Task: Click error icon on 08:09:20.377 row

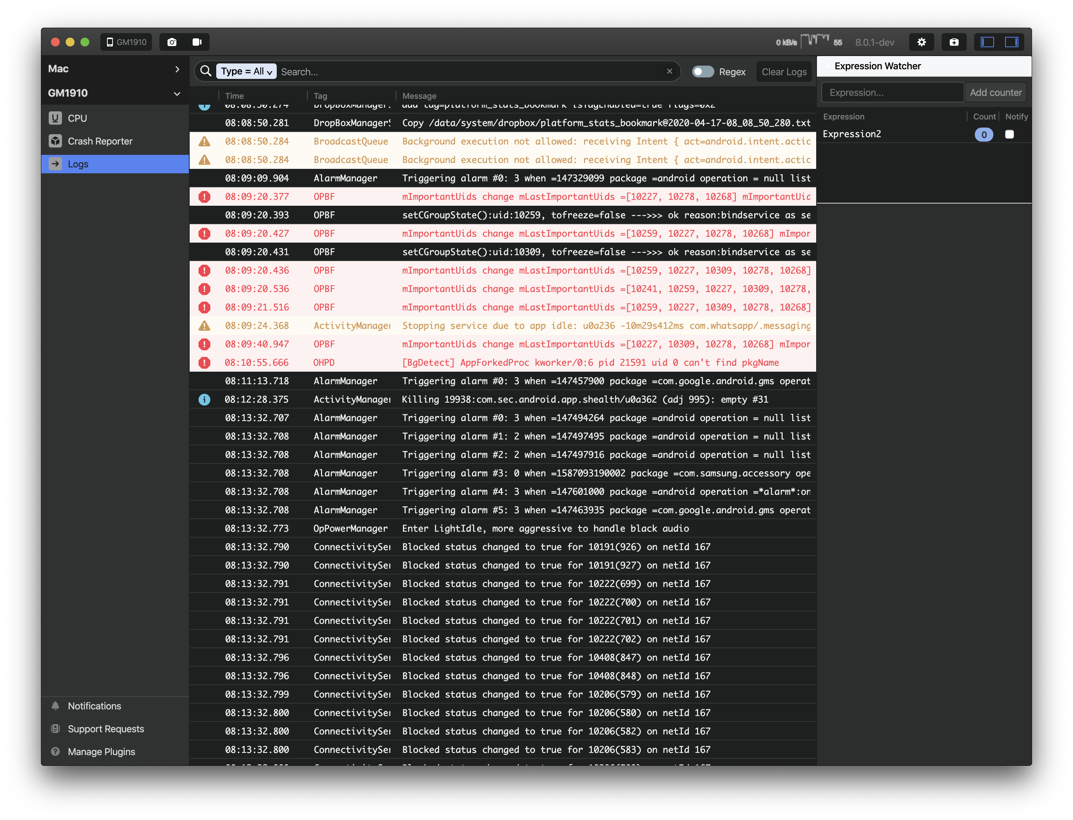Action: tap(204, 197)
